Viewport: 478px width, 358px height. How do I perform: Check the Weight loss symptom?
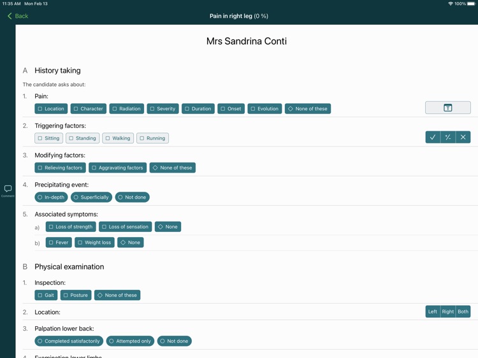tap(94, 243)
